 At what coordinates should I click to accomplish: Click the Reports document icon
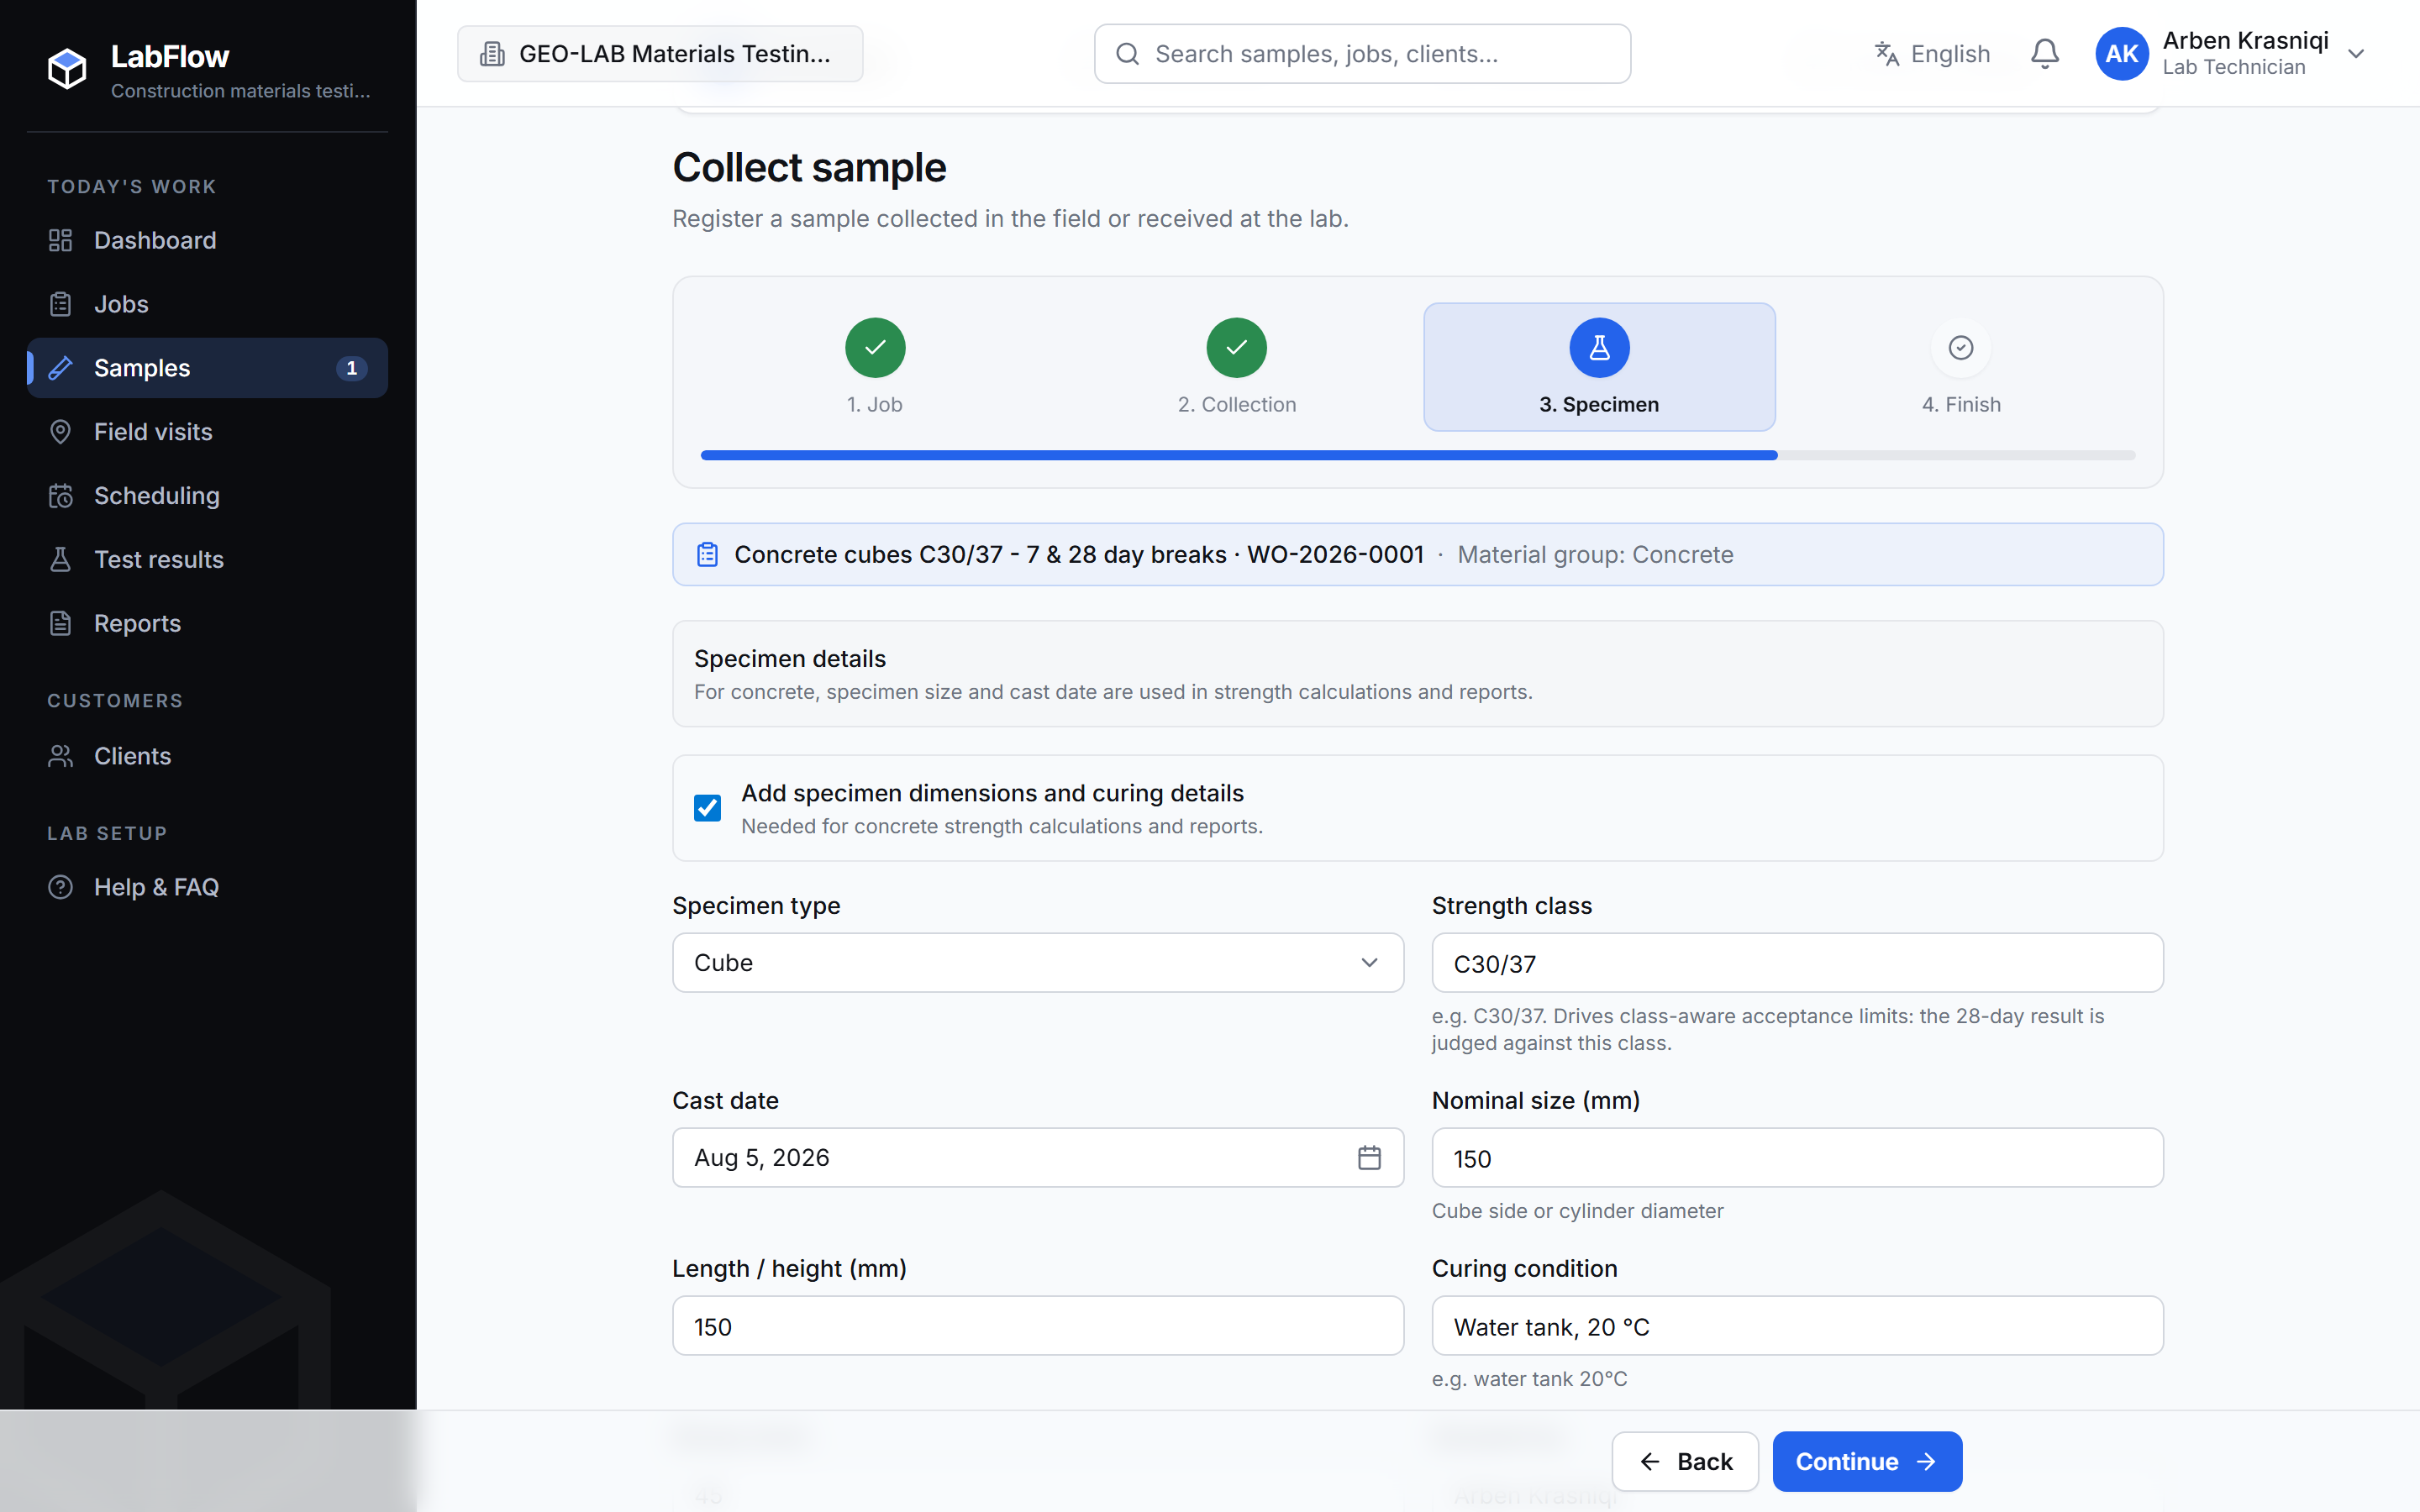pos(61,623)
